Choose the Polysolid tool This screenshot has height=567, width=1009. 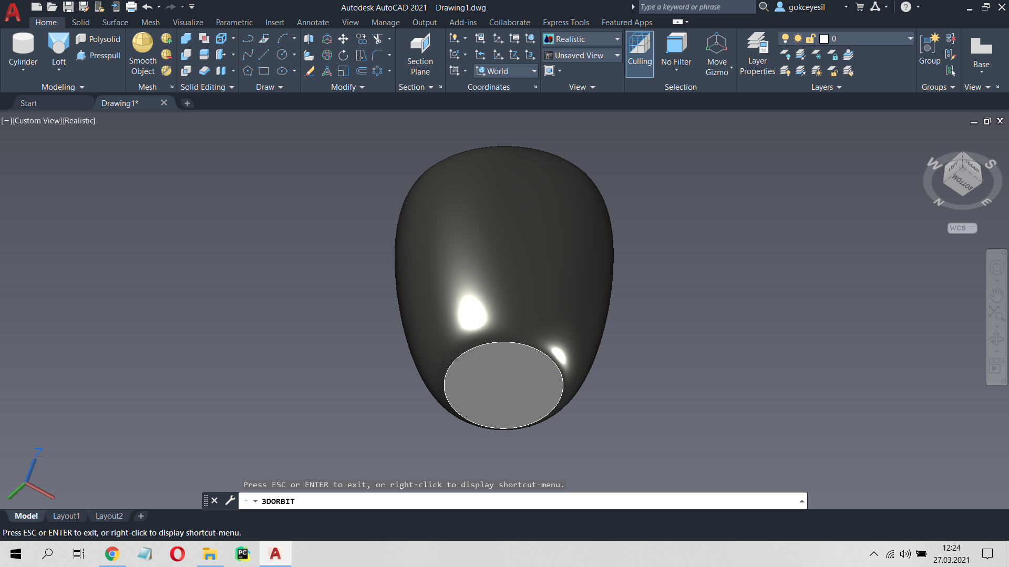click(x=98, y=39)
